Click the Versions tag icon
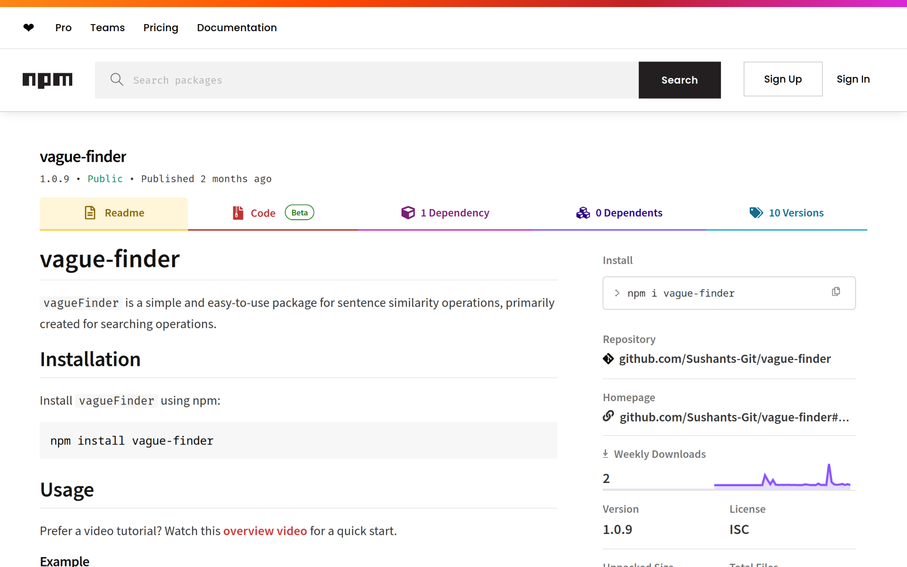The height and width of the screenshot is (567, 907). [x=756, y=213]
